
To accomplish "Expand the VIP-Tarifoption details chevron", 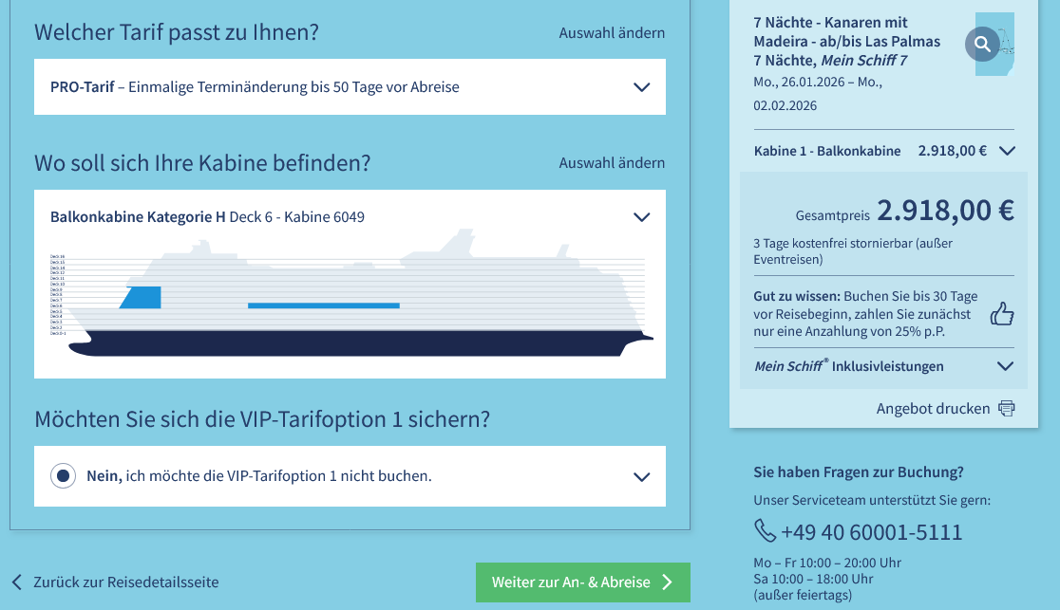I will click(x=641, y=476).
